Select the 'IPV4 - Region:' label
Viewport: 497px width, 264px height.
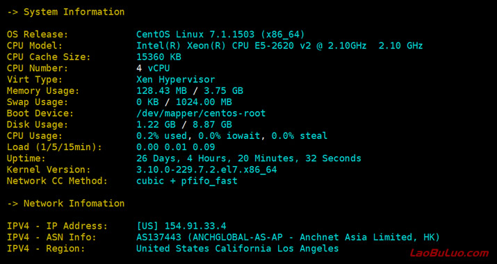(x=46, y=249)
